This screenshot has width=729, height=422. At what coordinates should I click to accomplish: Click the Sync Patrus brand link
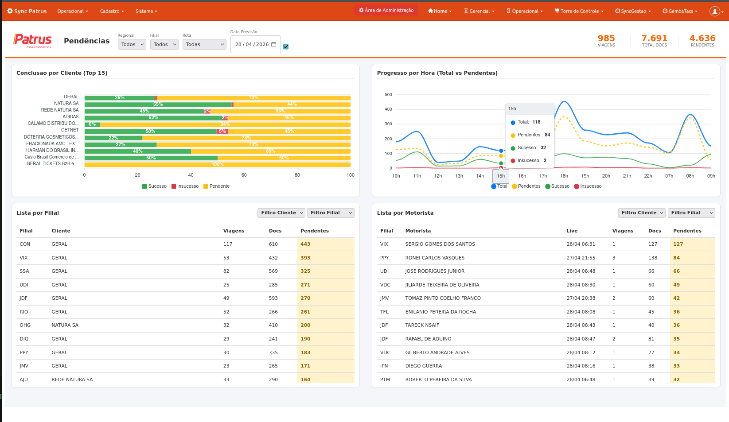click(27, 11)
